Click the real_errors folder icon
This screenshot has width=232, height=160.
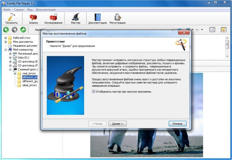[x=19, y=73]
